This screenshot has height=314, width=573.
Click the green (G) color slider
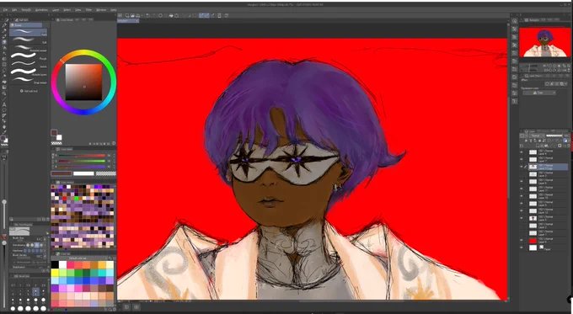tap(82, 161)
